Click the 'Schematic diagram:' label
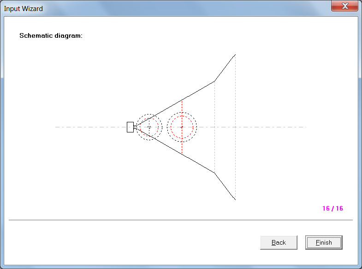Viewport: 362px width, 269px height. coord(51,35)
